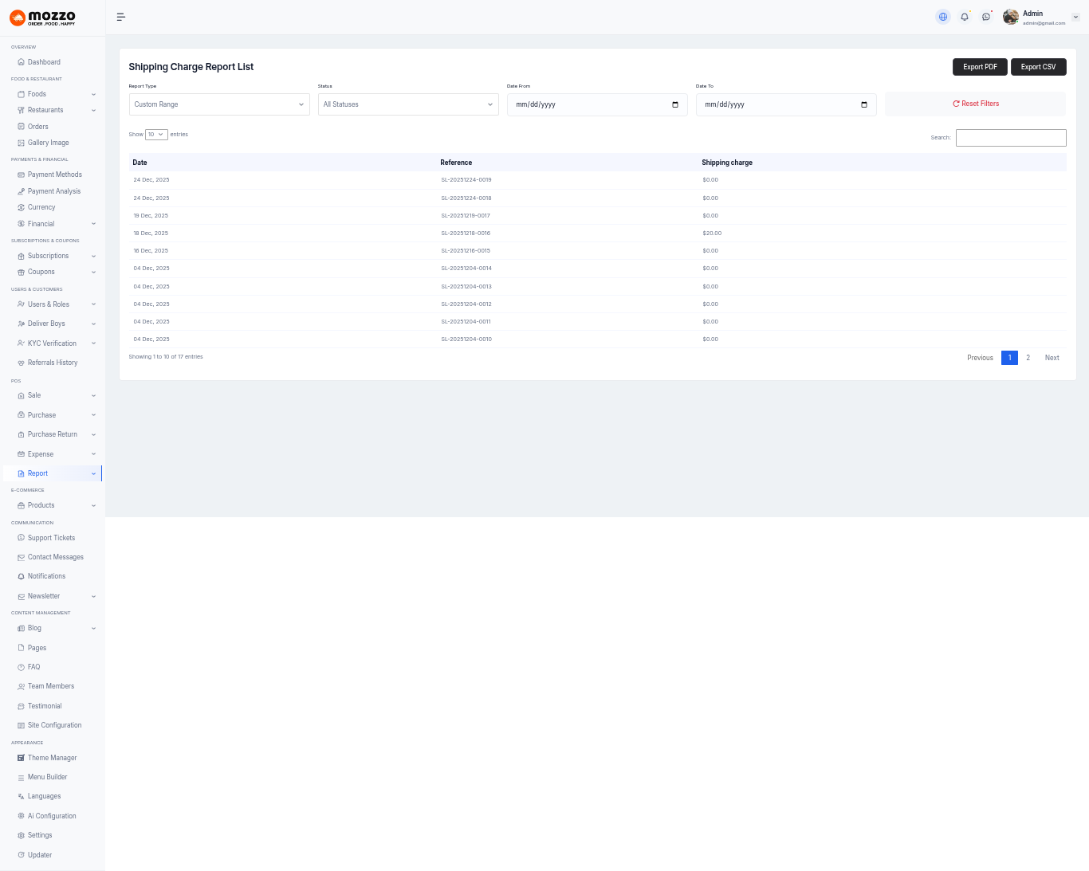This screenshot has height=871, width=1089.
Task: Click the Export PDF button
Action: pos(980,67)
